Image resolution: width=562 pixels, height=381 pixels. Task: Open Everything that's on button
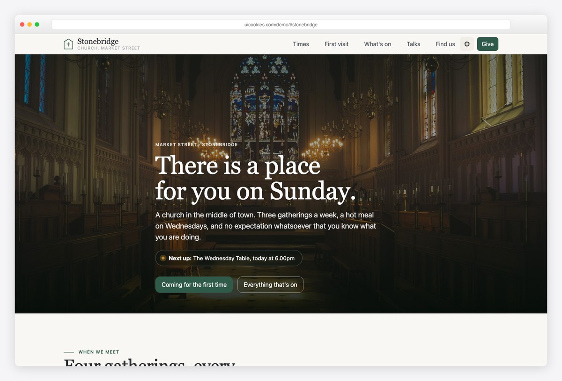coord(270,285)
